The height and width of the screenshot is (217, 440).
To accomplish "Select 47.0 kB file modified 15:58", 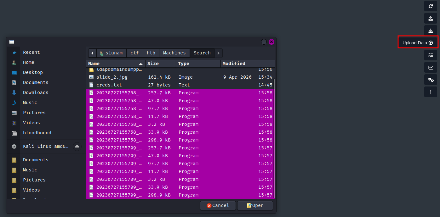I will coord(180,101).
